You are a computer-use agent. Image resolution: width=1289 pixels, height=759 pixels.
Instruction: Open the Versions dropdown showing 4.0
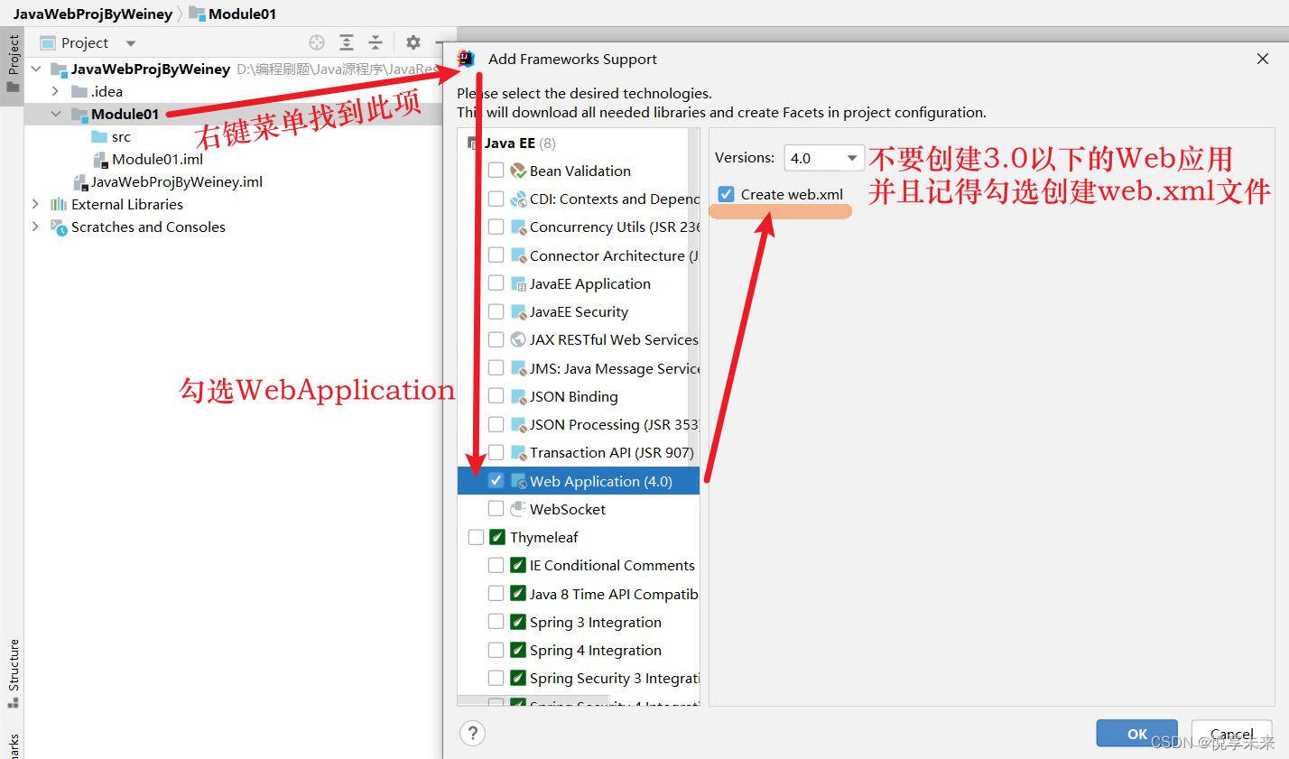pyautogui.click(x=823, y=156)
